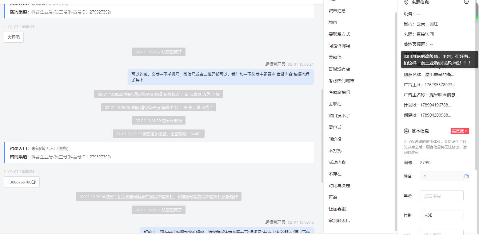
Task: Copy the 姓名 field value
Action: pyautogui.click(x=466, y=176)
